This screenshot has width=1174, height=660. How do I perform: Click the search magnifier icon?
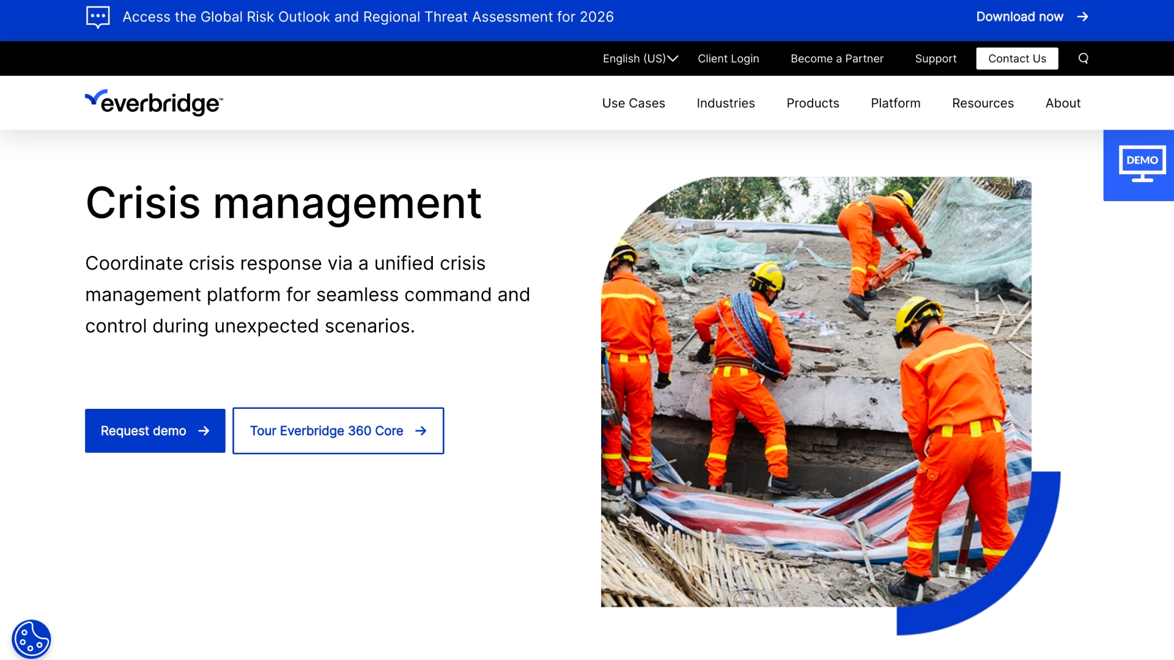(1084, 58)
